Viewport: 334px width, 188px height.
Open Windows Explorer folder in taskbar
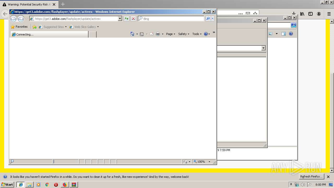(x=30, y=185)
